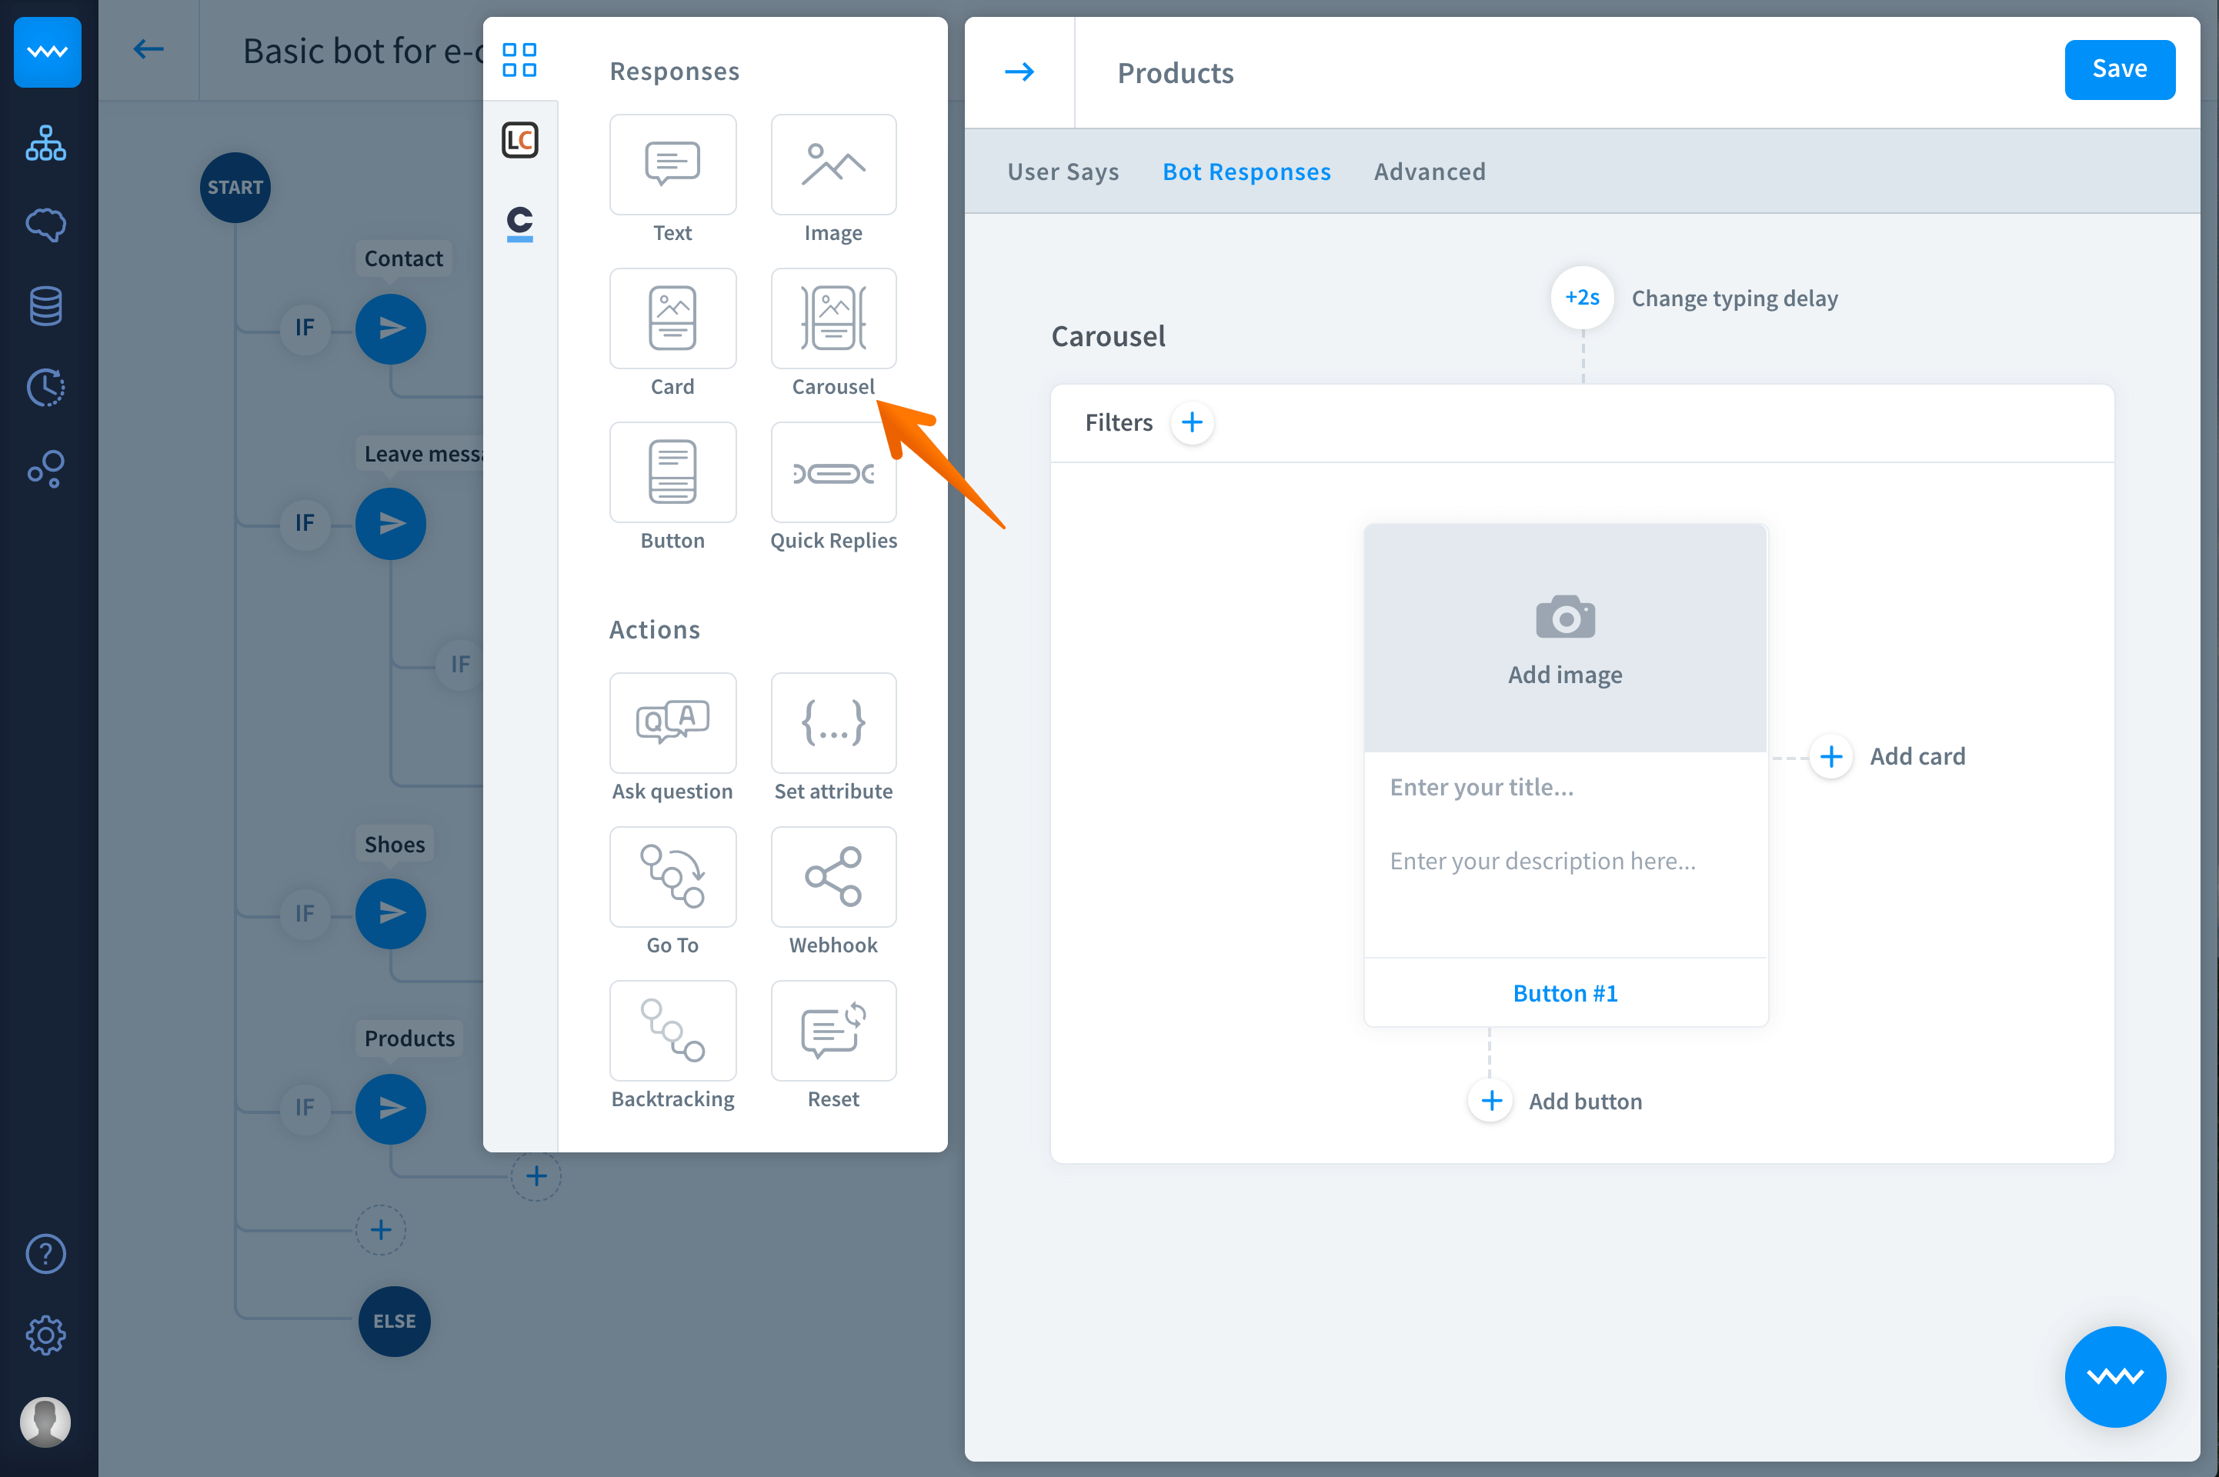2219x1477 pixels.
Task: Change typing delay via +2s control
Action: [x=1581, y=298]
